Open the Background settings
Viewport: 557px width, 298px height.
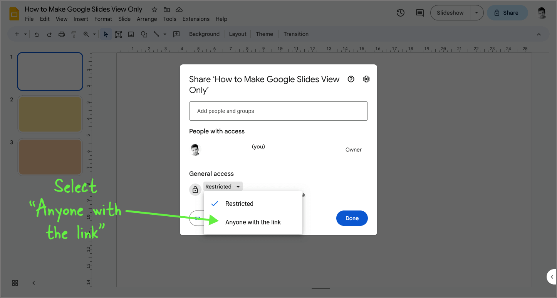coord(204,34)
